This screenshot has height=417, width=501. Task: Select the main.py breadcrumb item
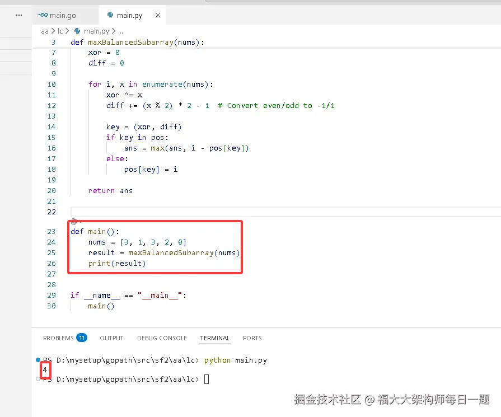(x=96, y=31)
